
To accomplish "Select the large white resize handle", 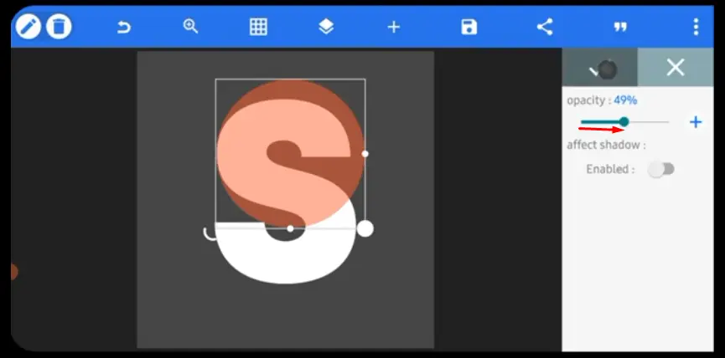I will [365, 228].
